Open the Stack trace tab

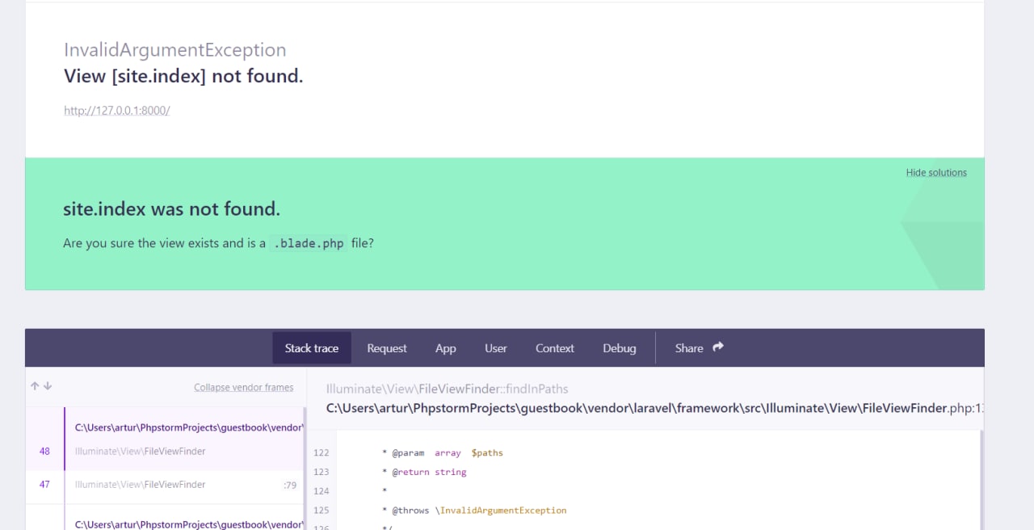tap(312, 348)
